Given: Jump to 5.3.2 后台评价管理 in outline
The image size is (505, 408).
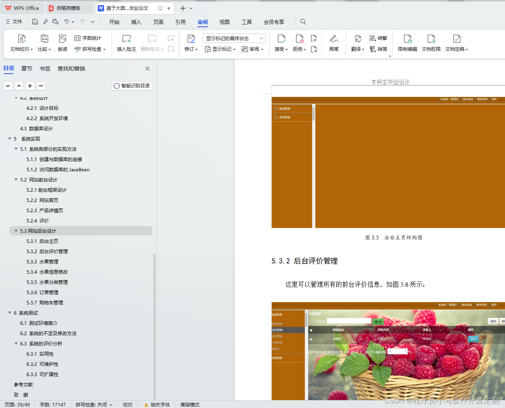Looking at the screenshot, I should [x=47, y=251].
